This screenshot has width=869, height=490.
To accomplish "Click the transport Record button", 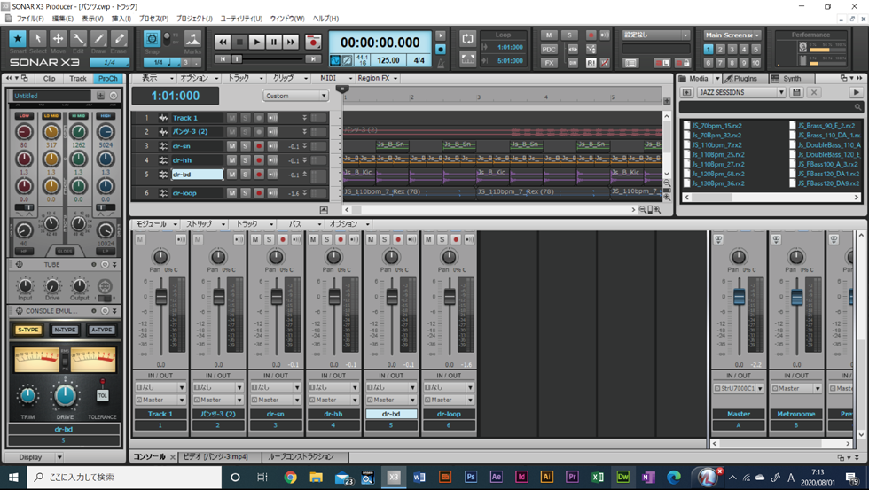I will pyautogui.click(x=313, y=42).
